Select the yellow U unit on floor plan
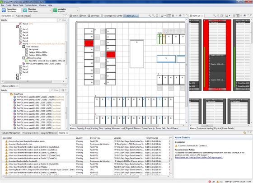 (164, 39)
